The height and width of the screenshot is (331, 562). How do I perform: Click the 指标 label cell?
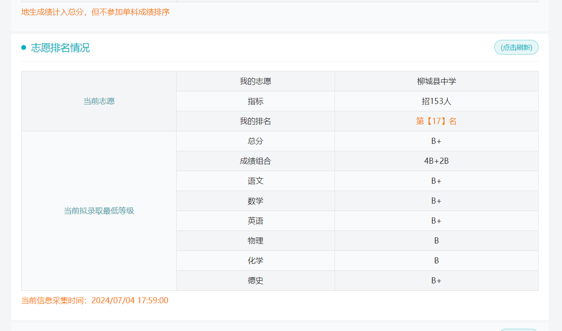255,101
